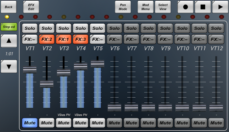229x132 pixels.
Task: Click the VT4 volume fader handle
Action: [x=81, y=66]
